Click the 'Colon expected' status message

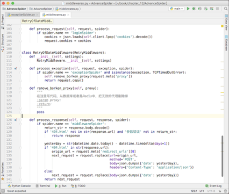[x=17, y=191]
